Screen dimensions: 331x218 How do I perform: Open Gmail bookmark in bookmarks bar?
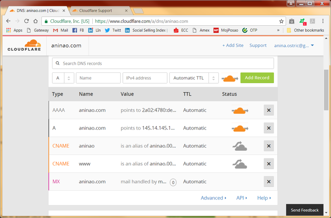coord(60,30)
